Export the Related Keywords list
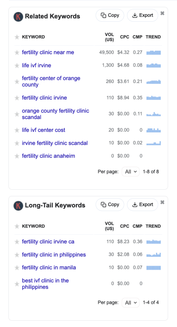Viewport: 177px width, 327px height. click(x=142, y=16)
